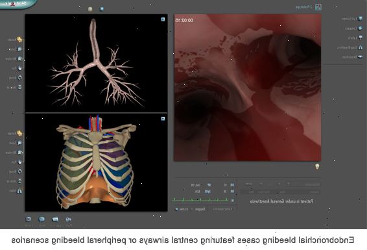Viewport: 367px width, 250px height.
Task: Click the prototype icon at the top right
Action: [x=318, y=7]
